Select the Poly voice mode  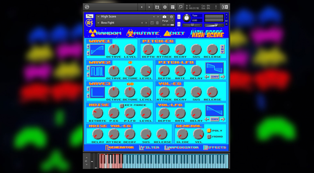tap(209, 131)
